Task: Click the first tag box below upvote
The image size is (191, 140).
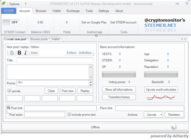Action: tap(15, 98)
